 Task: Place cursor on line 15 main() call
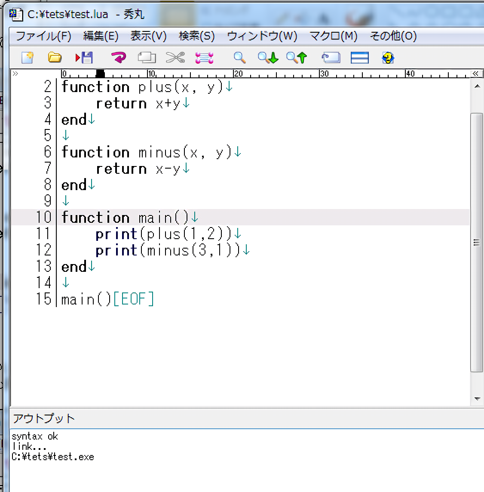pos(86,299)
